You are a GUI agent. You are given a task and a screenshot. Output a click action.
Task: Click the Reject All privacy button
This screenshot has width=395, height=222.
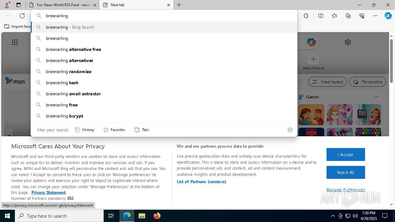tap(346, 172)
